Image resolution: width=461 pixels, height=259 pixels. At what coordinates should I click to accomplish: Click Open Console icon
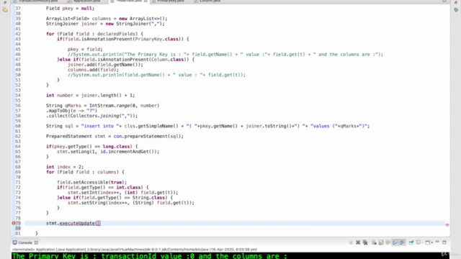pyautogui.click(x=427, y=242)
